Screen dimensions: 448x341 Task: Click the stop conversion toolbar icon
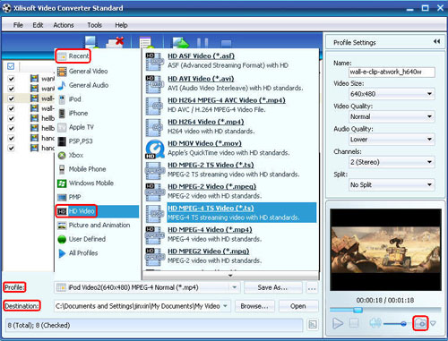point(226,44)
